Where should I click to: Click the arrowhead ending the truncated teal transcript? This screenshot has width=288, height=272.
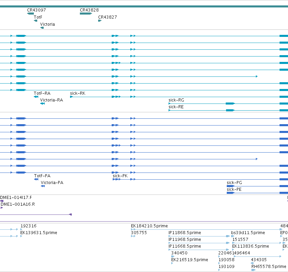click(257, 76)
